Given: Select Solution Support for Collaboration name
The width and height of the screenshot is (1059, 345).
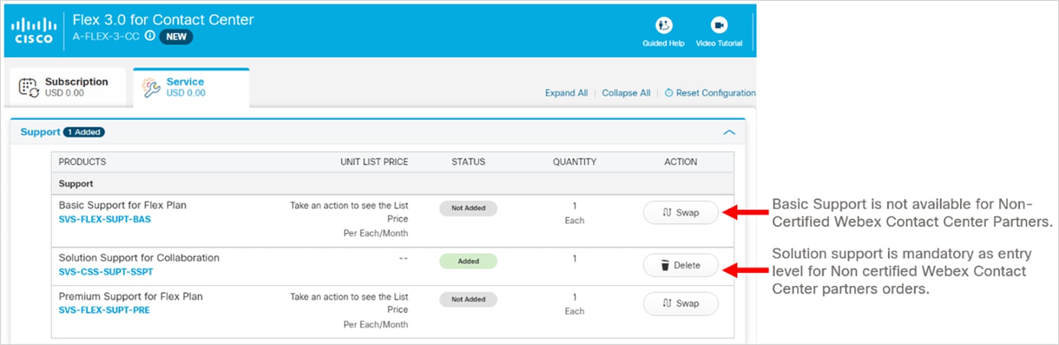Looking at the screenshot, I should pos(139,257).
